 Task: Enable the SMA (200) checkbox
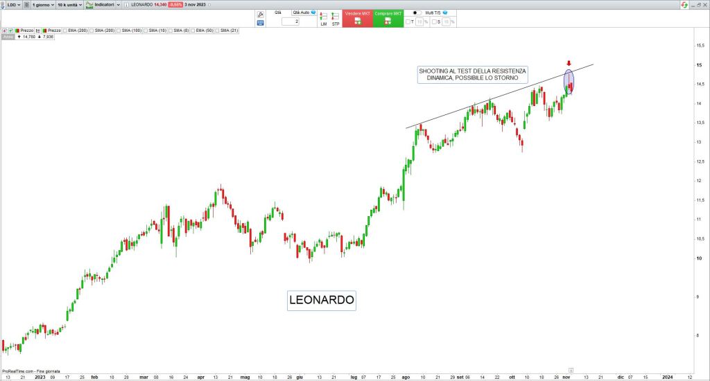pyautogui.click(x=92, y=30)
